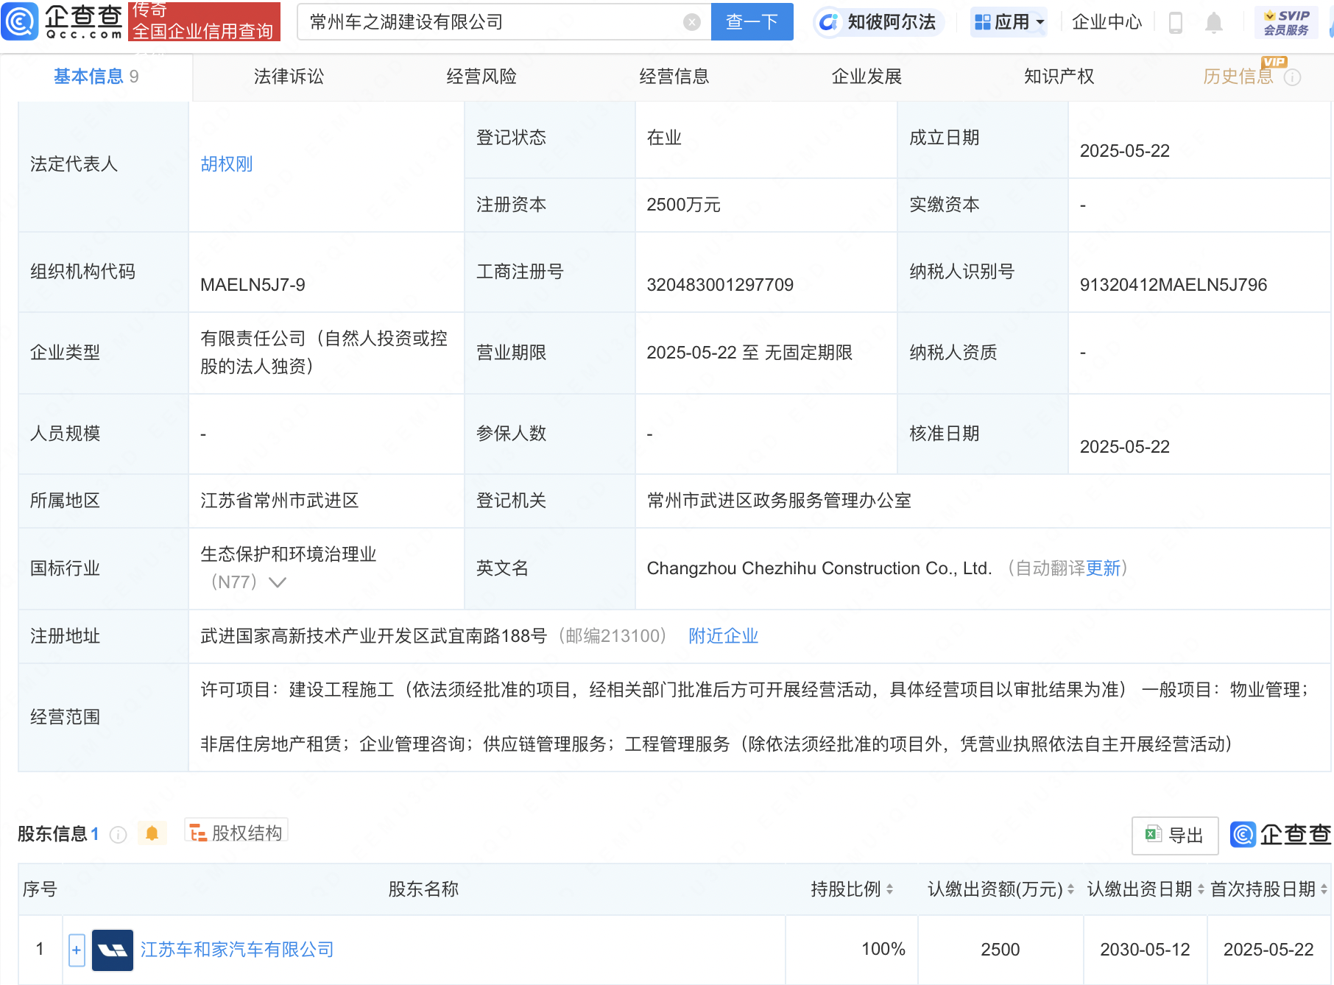The image size is (1334, 985).
Task: Click shareholder alert bell icon
Action: coord(152,833)
